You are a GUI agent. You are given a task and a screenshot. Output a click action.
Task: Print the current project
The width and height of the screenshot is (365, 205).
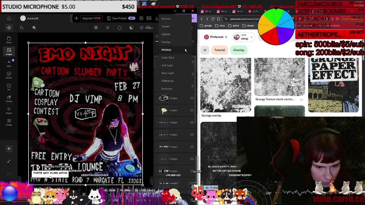click(x=141, y=18)
